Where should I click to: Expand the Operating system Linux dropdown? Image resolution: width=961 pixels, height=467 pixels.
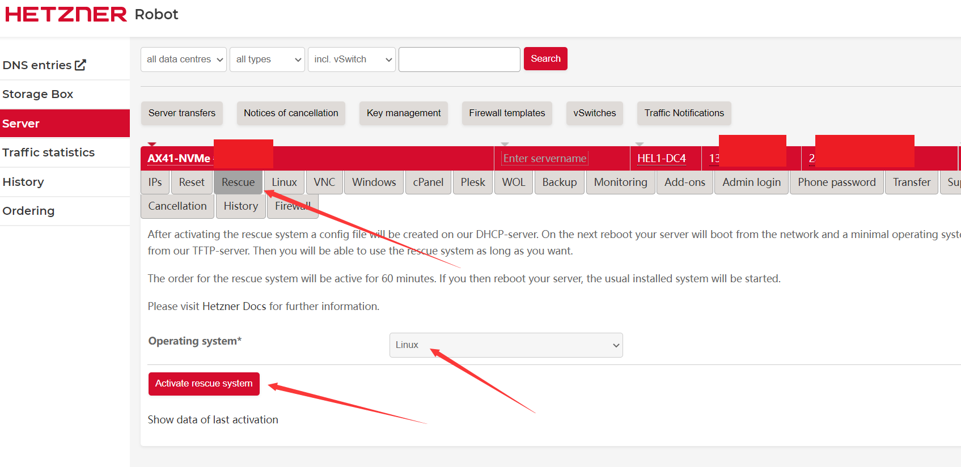[506, 345]
